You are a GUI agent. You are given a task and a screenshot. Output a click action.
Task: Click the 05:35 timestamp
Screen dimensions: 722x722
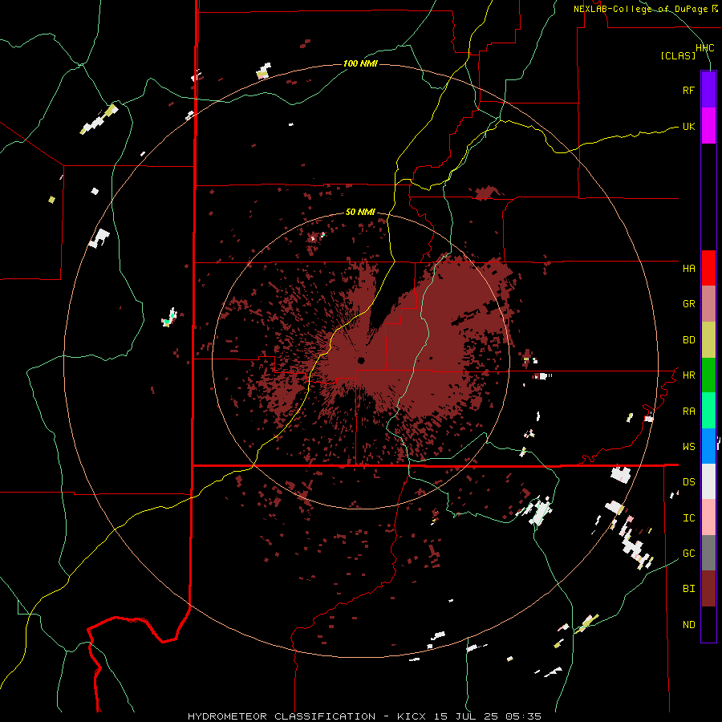pyautogui.click(x=522, y=716)
